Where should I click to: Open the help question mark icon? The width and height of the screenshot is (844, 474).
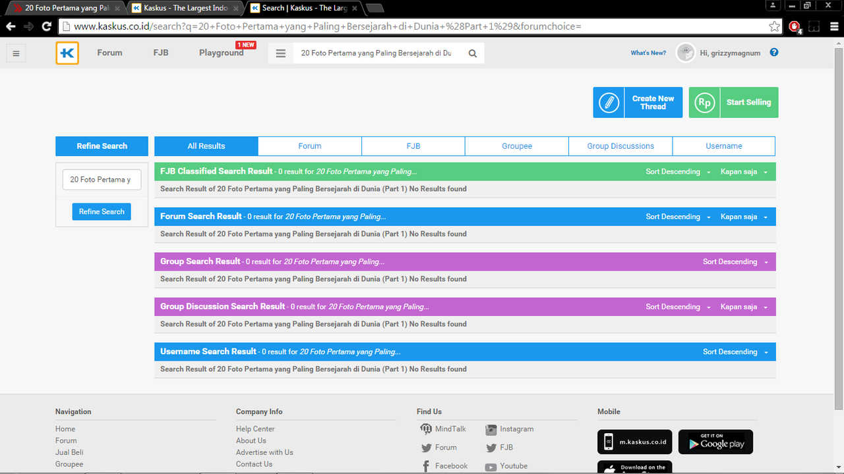[774, 53]
